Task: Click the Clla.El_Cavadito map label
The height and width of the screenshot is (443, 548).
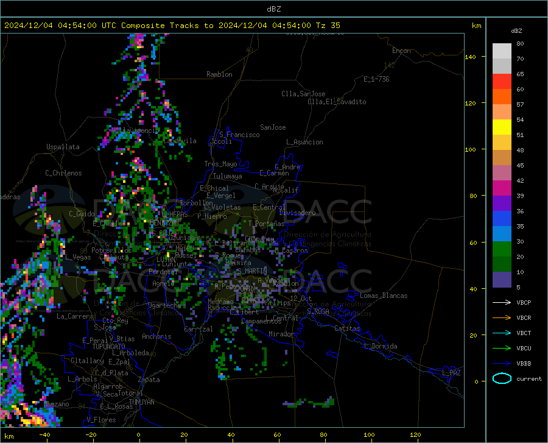Action: point(337,102)
